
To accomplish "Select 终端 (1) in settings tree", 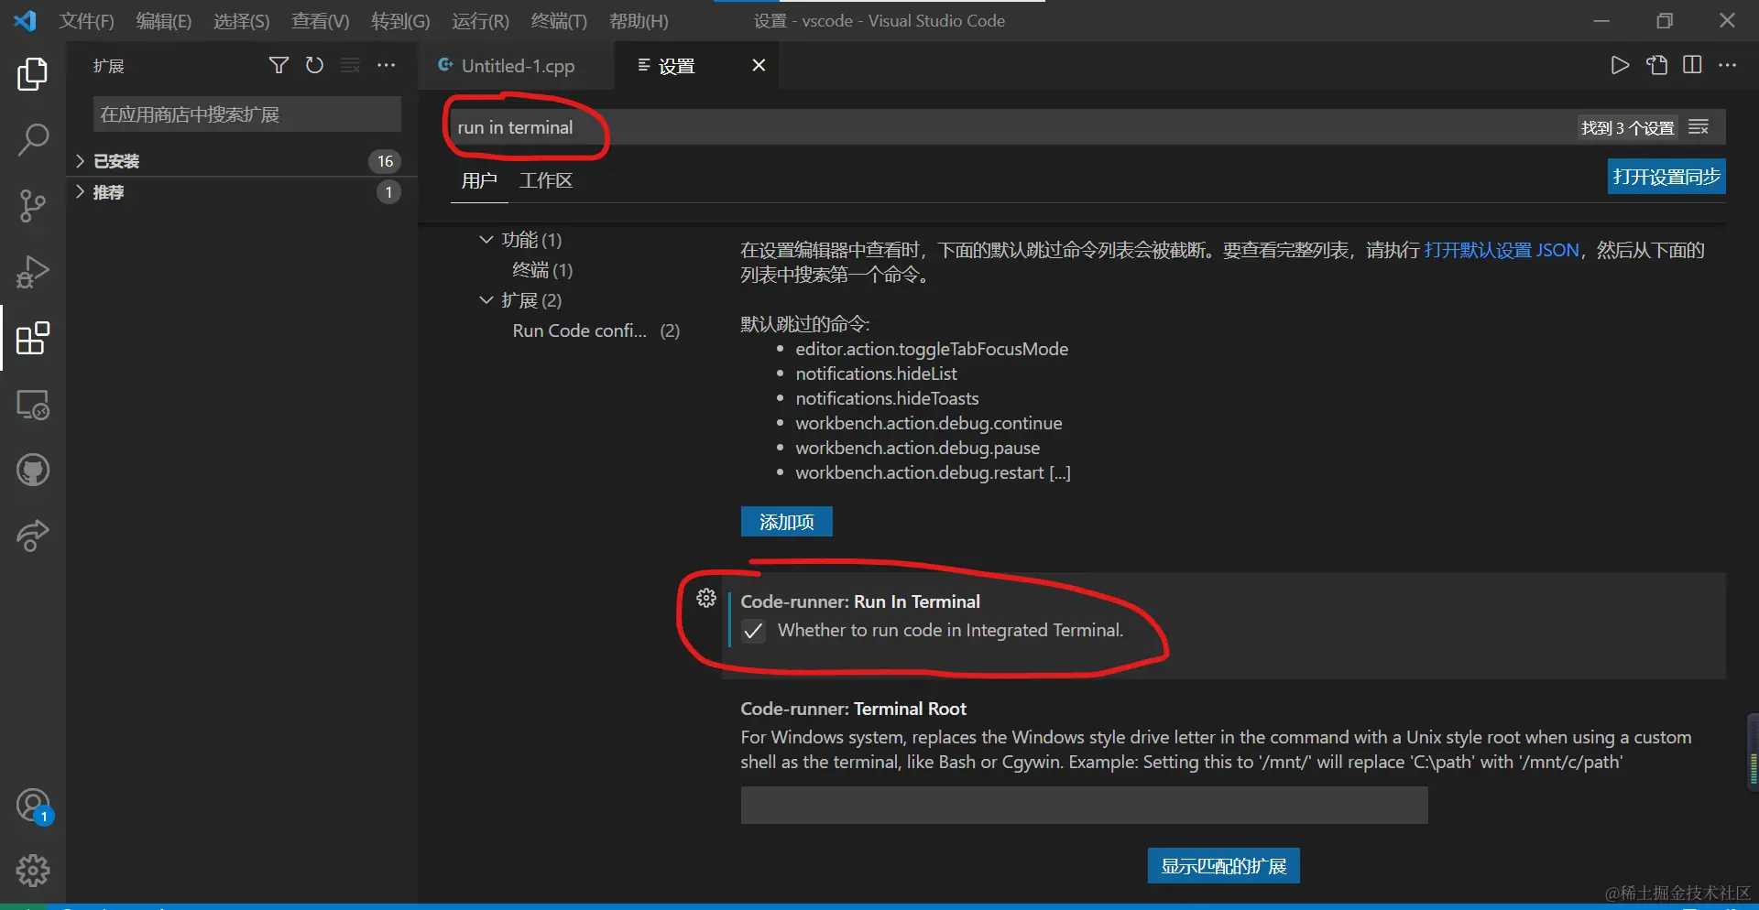I will (542, 270).
